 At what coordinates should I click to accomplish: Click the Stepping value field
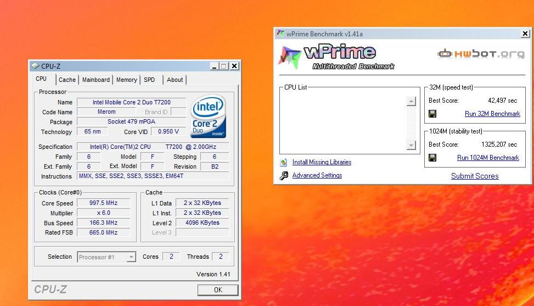click(215, 157)
